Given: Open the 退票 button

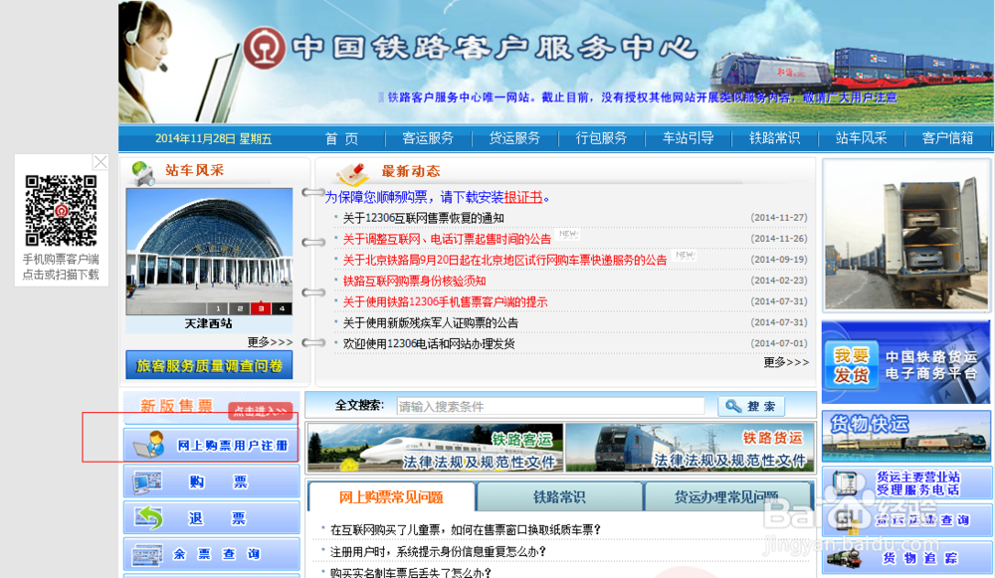Looking at the screenshot, I should pyautogui.click(x=211, y=517).
